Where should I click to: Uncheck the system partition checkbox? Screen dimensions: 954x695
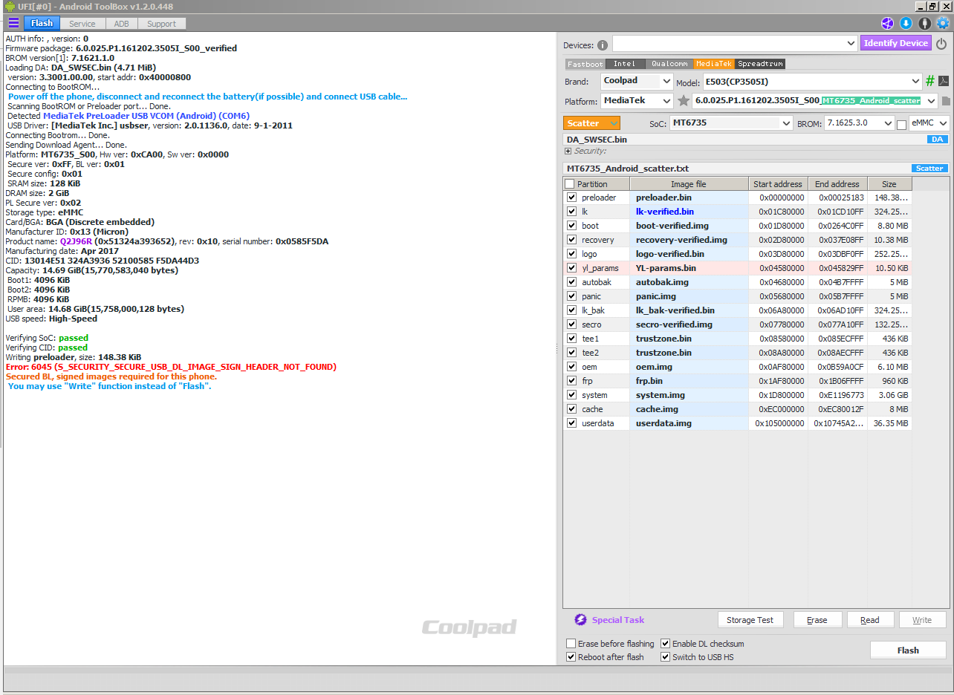571,395
